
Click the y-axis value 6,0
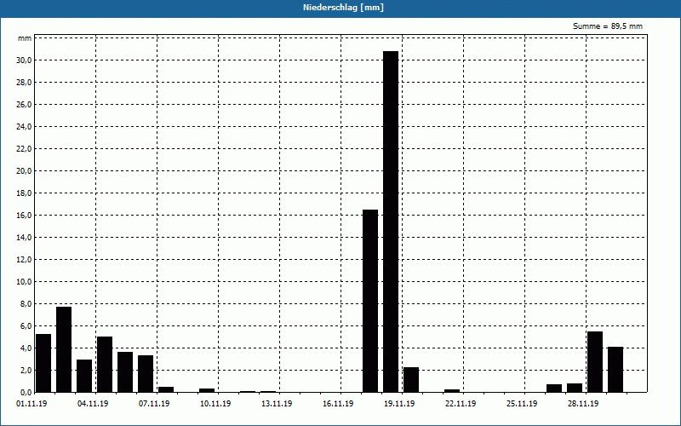click(26, 326)
